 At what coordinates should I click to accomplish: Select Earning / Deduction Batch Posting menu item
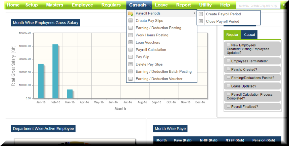[163, 72]
